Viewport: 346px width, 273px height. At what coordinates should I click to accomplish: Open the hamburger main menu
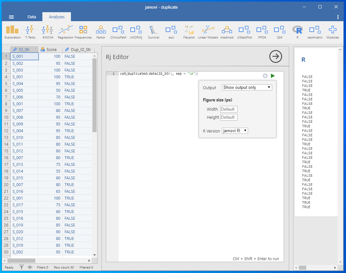[x=11, y=17]
